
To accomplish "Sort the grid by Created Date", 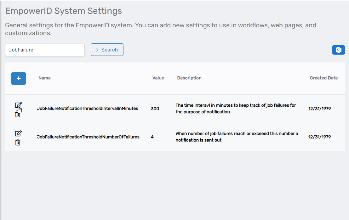I will (x=323, y=78).
